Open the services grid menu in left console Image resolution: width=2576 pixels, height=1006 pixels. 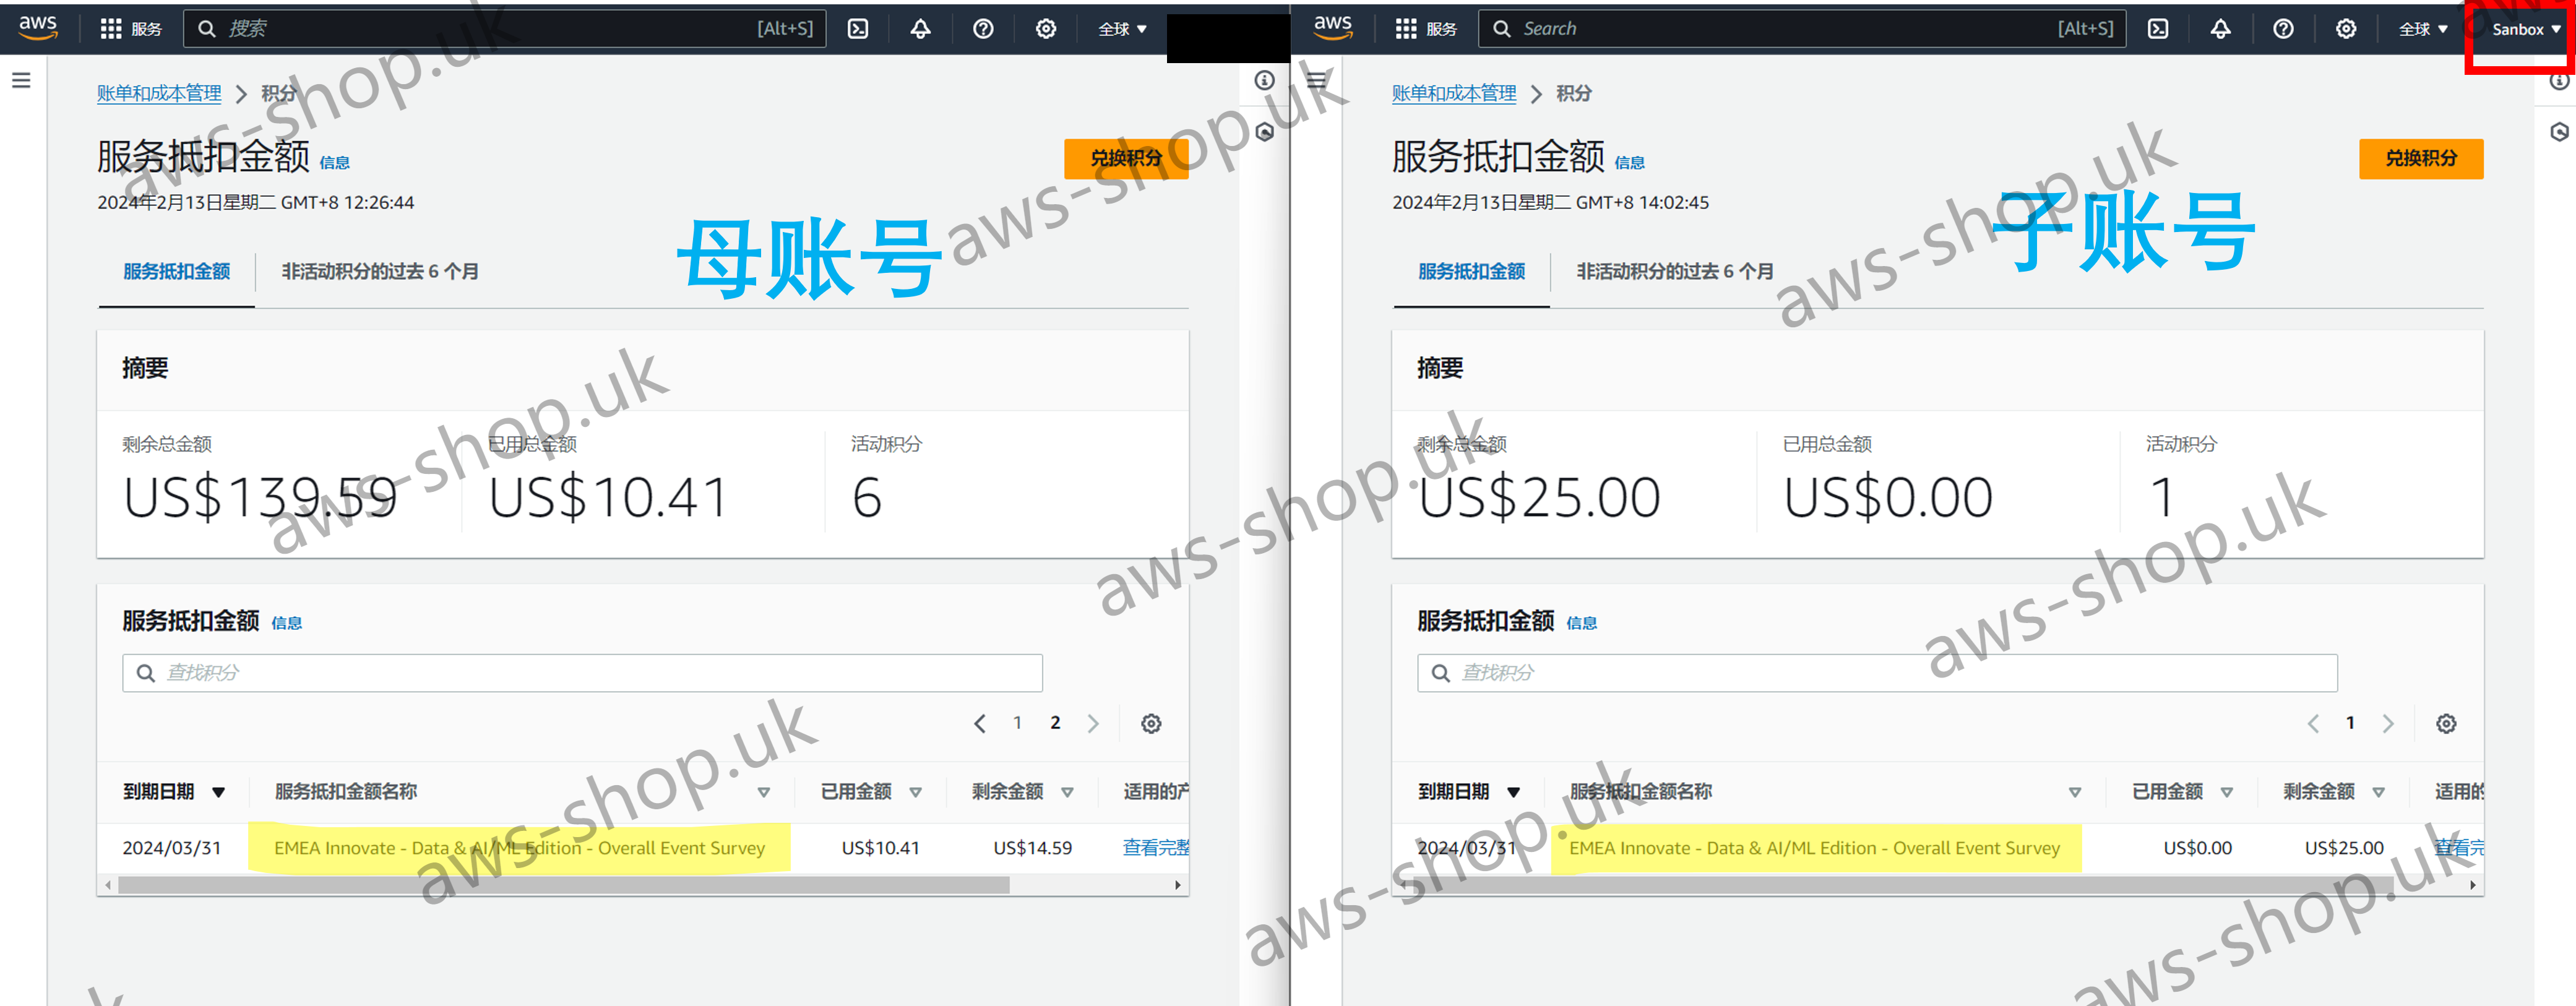pos(111,29)
